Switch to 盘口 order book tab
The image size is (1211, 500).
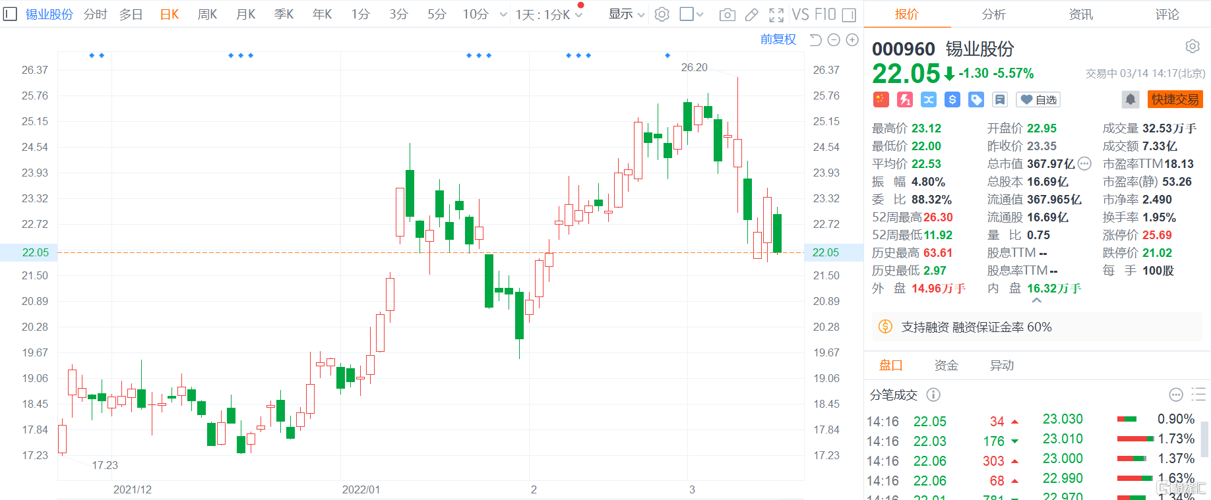point(890,366)
